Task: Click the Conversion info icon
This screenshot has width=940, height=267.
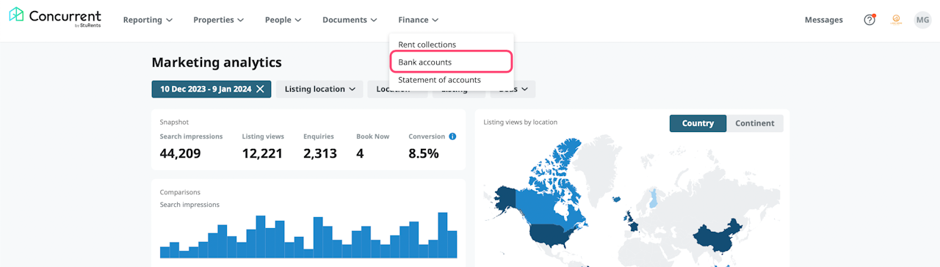Action: click(x=452, y=136)
